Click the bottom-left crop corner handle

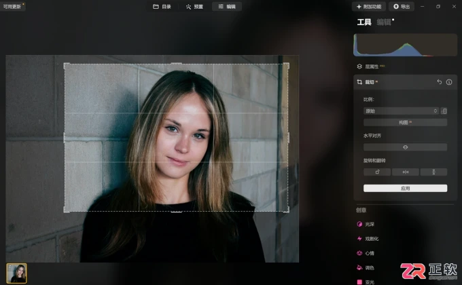pyautogui.click(x=67, y=210)
